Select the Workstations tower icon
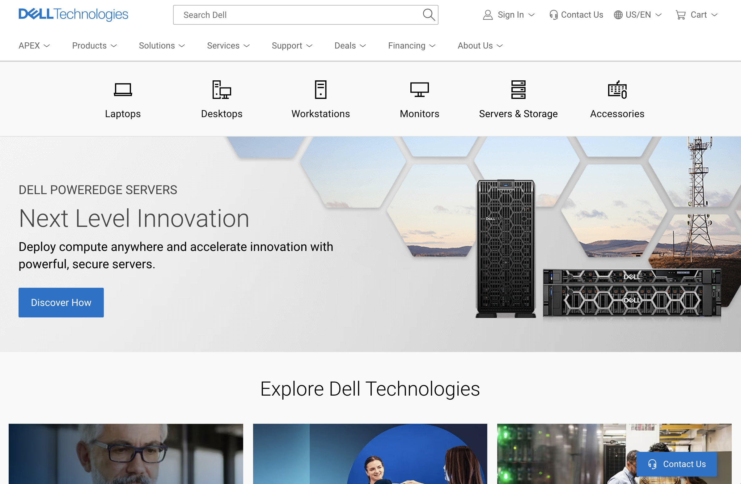741x484 pixels. tap(320, 90)
